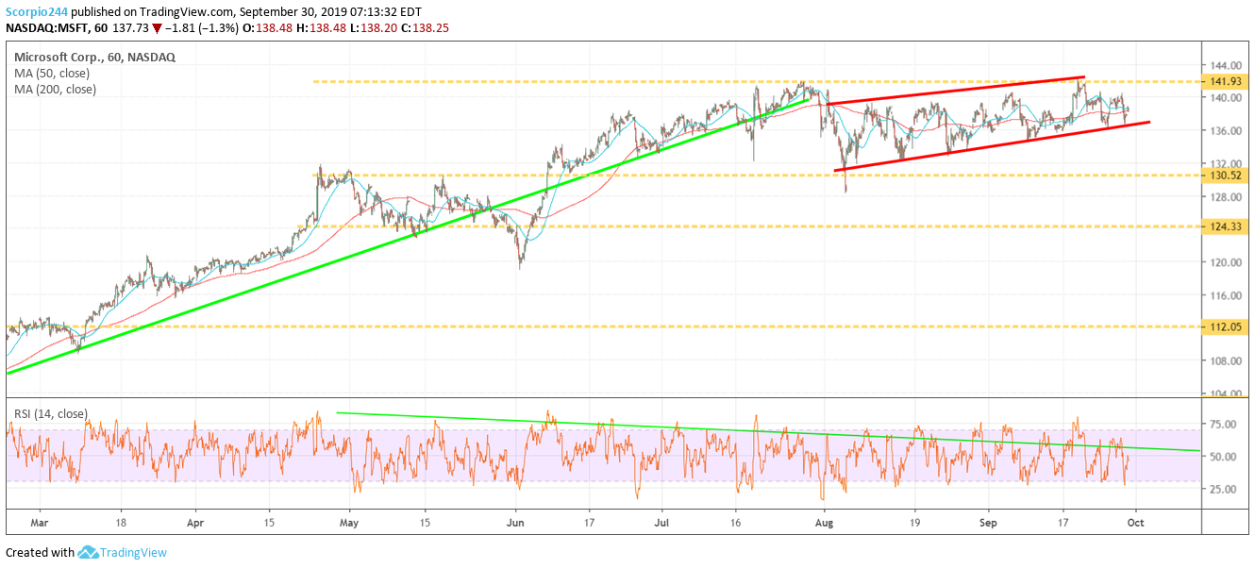
Task: Click the 104.00 price axis value
Action: pyautogui.click(x=1228, y=394)
